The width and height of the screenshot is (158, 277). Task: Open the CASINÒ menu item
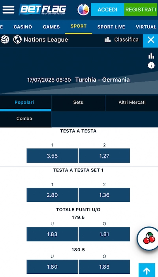coord(23,27)
